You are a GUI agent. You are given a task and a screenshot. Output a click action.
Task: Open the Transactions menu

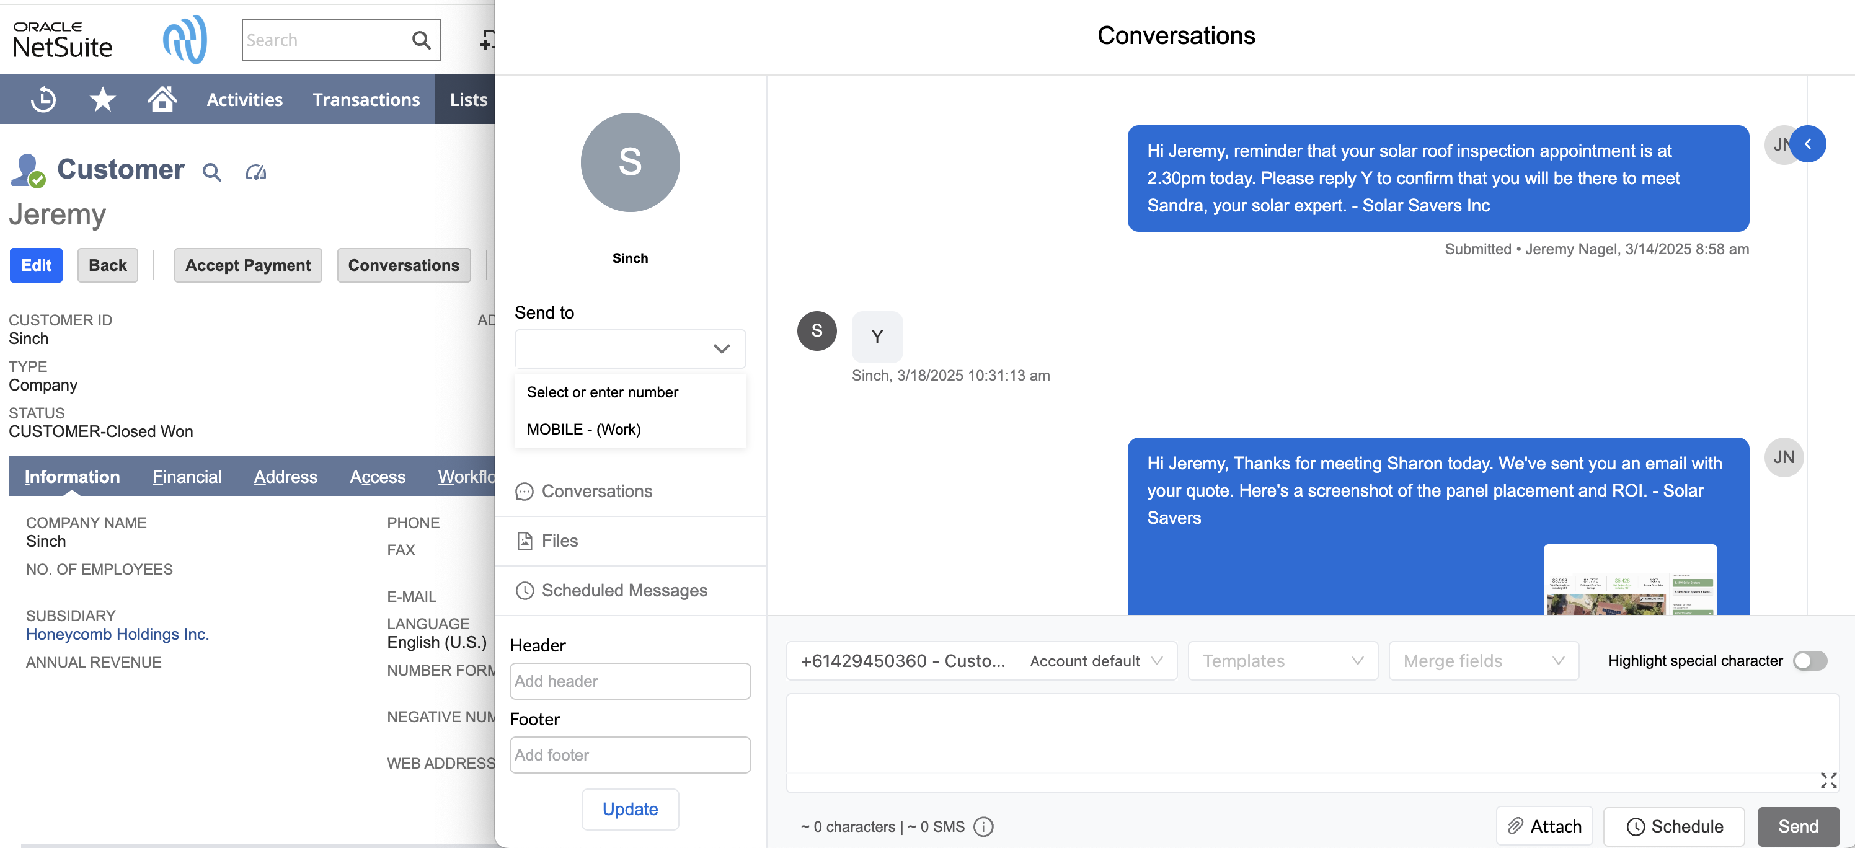pos(366,100)
